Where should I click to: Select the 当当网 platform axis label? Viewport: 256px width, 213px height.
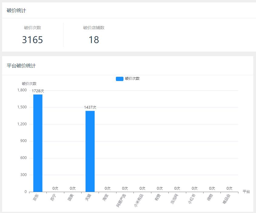point(174,199)
